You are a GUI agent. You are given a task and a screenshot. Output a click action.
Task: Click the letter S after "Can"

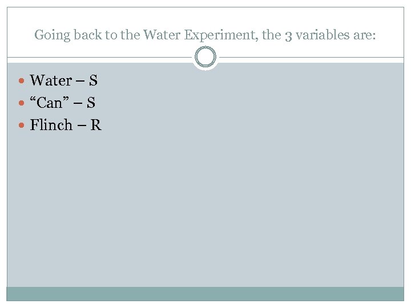click(91, 103)
